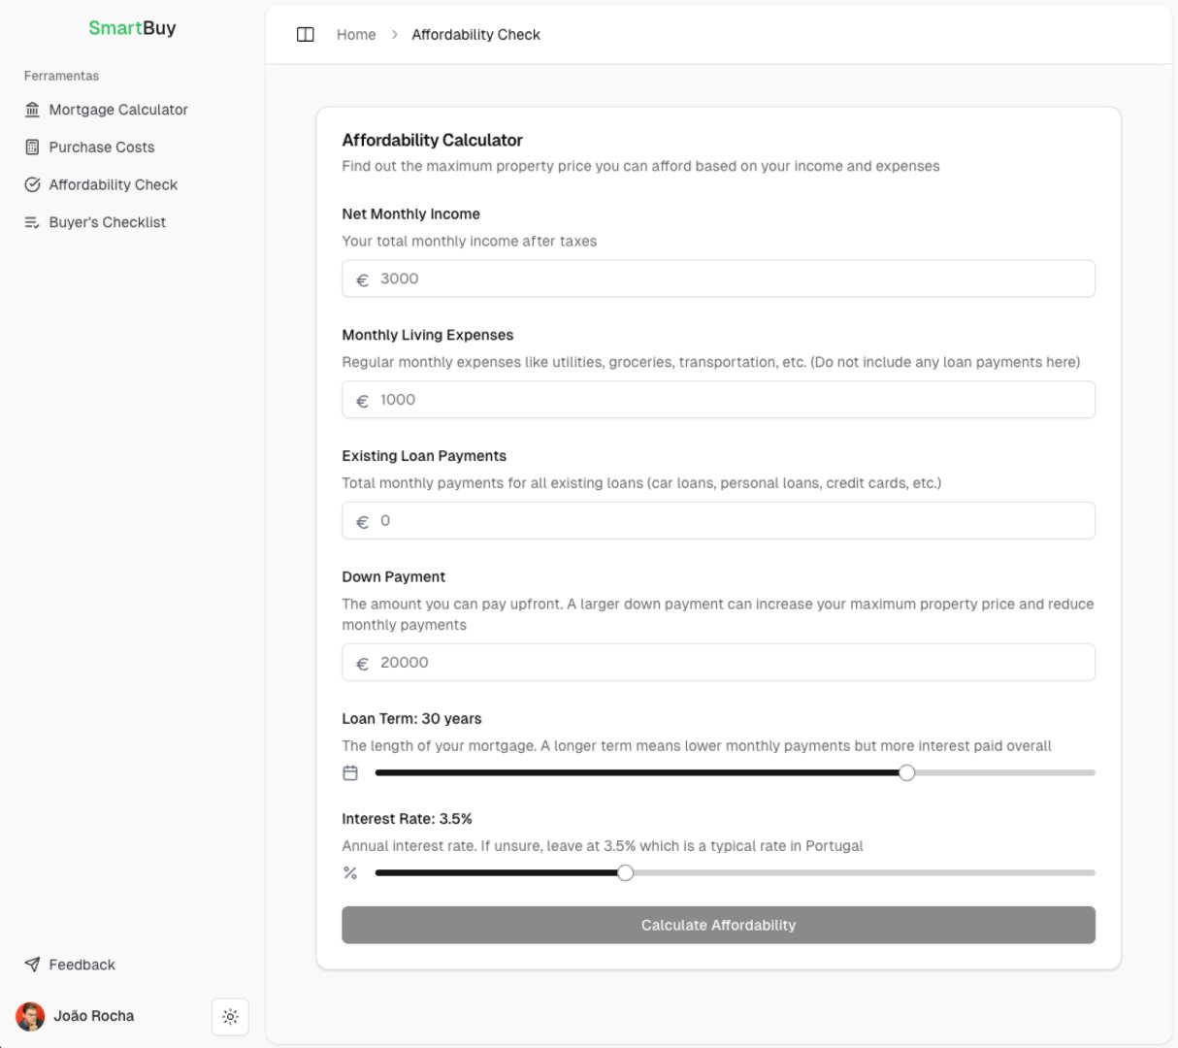Click the Feedback paper plane icon
1178x1048 pixels.
[32, 965]
